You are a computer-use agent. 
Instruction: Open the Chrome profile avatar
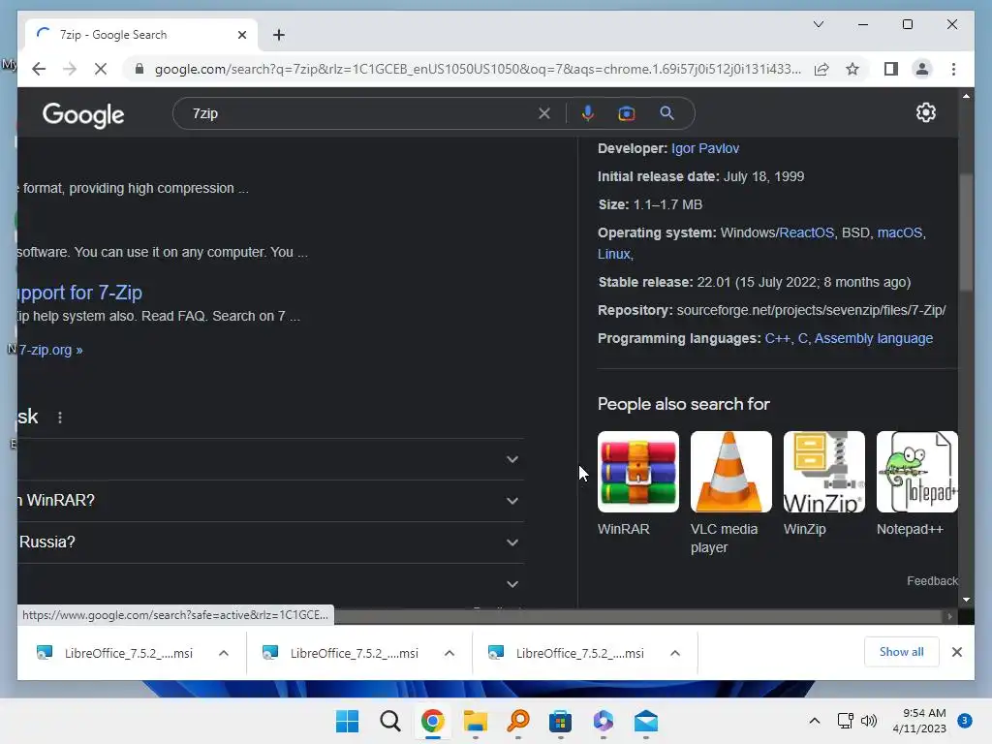[x=922, y=69]
